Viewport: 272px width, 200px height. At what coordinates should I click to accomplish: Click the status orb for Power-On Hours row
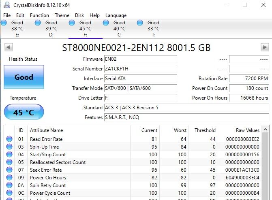coord(9,177)
